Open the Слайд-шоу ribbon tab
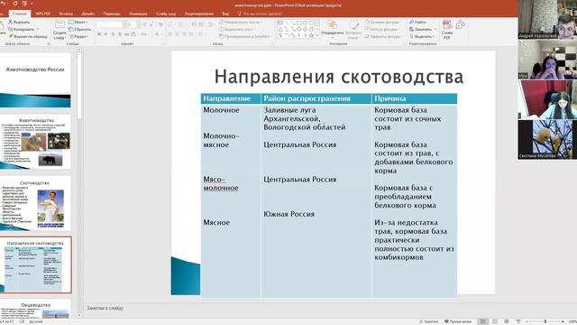 [x=166, y=14]
